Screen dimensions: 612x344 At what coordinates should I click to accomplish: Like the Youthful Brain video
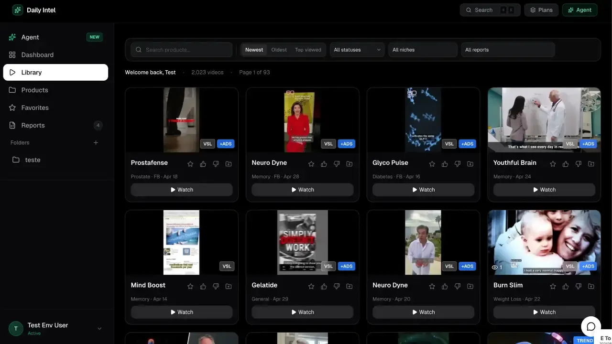[566, 164]
